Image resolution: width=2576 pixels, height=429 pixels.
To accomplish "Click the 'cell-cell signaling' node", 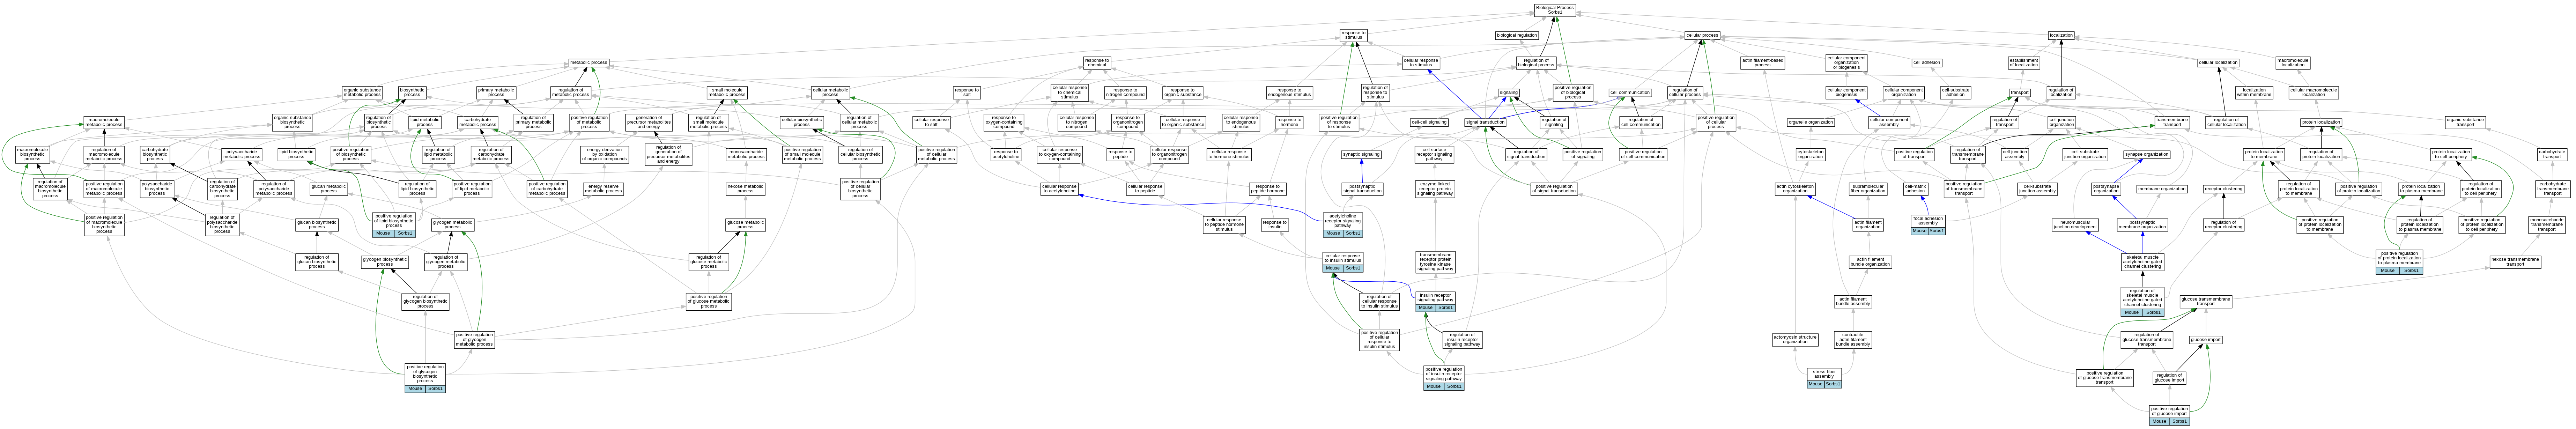I will [1429, 122].
